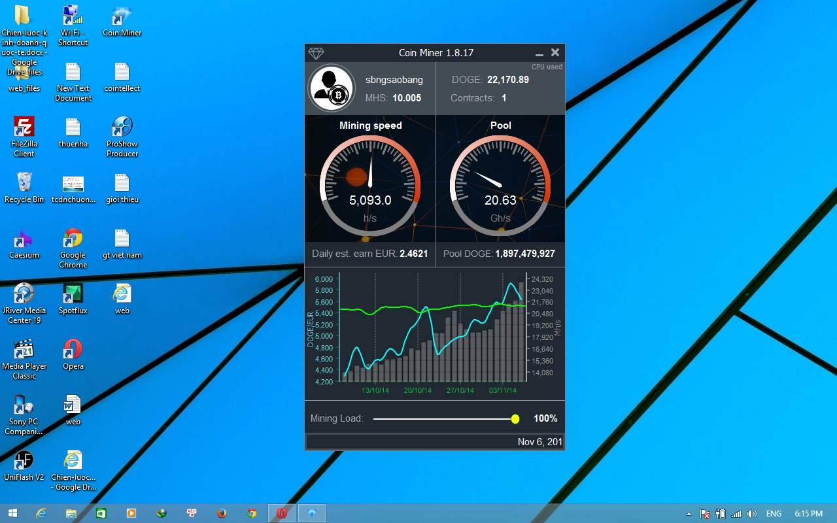837x523 pixels.
Task: Click the Pool DOGE total 1,897,479,927
Action: coord(525,254)
